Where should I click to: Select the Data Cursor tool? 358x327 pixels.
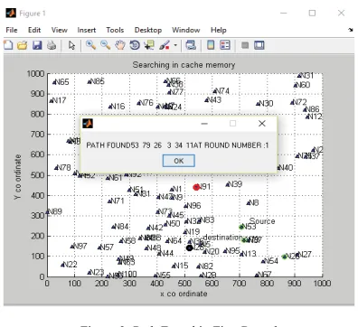[x=149, y=45]
